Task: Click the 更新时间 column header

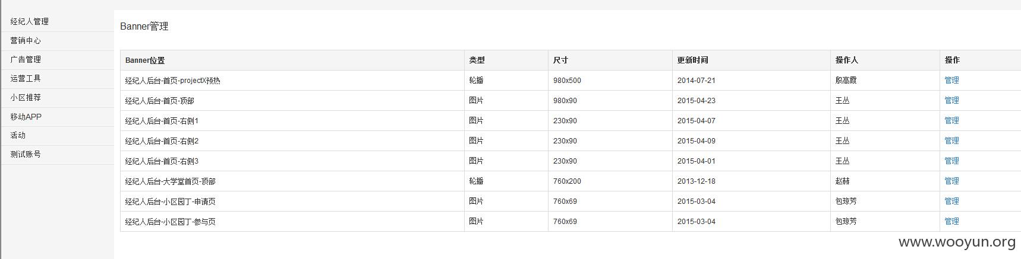Action: (x=692, y=60)
